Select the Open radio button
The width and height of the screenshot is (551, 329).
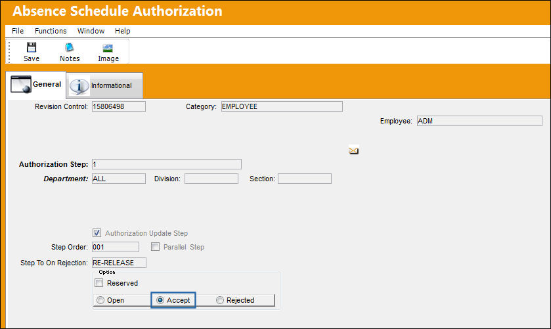(x=100, y=300)
